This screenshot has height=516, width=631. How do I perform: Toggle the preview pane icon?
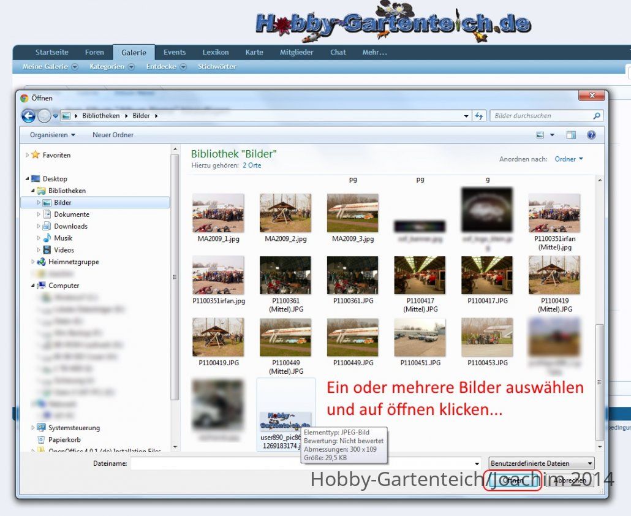(570, 135)
